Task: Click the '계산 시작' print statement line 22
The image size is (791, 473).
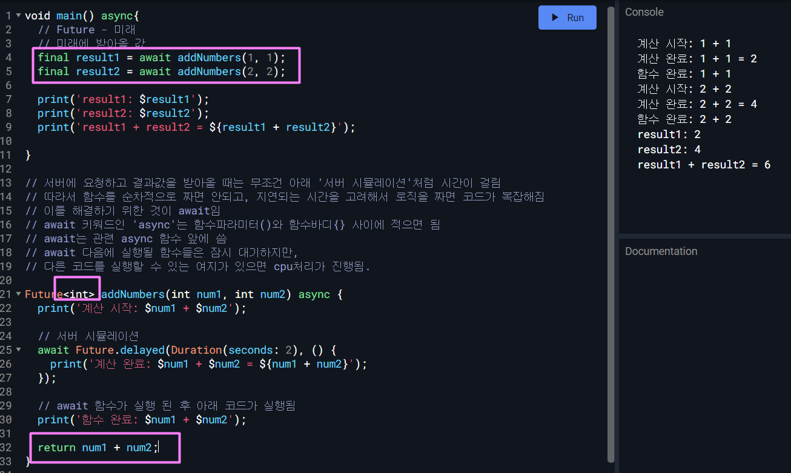Action: [x=142, y=308]
